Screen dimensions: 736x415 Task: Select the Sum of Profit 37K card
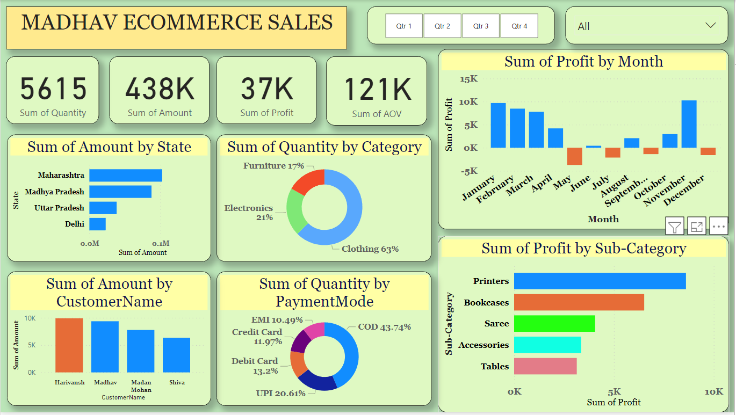point(266,90)
